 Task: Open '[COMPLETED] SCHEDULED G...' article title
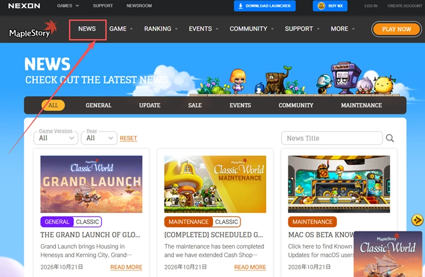click(214, 235)
